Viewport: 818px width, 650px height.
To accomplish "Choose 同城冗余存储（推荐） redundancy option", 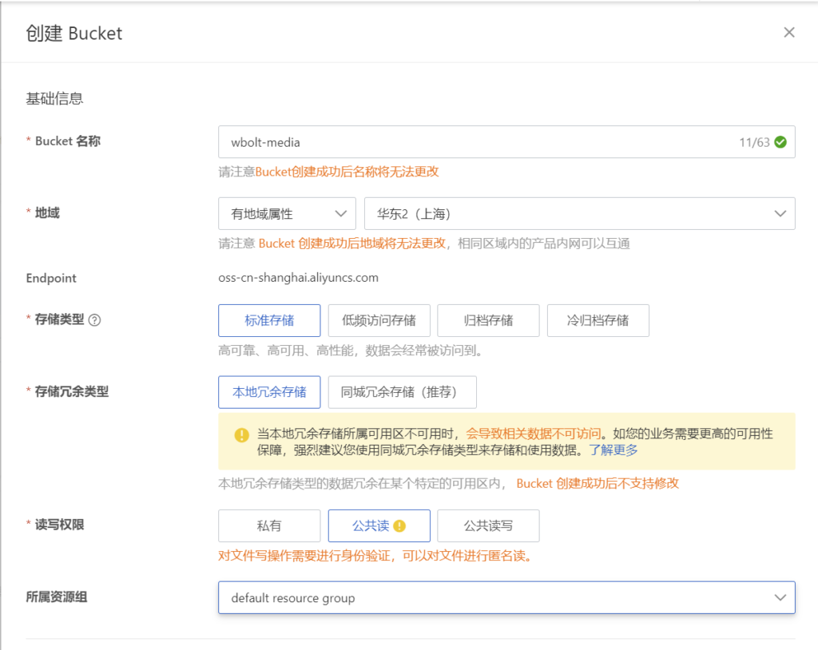I will 402,392.
